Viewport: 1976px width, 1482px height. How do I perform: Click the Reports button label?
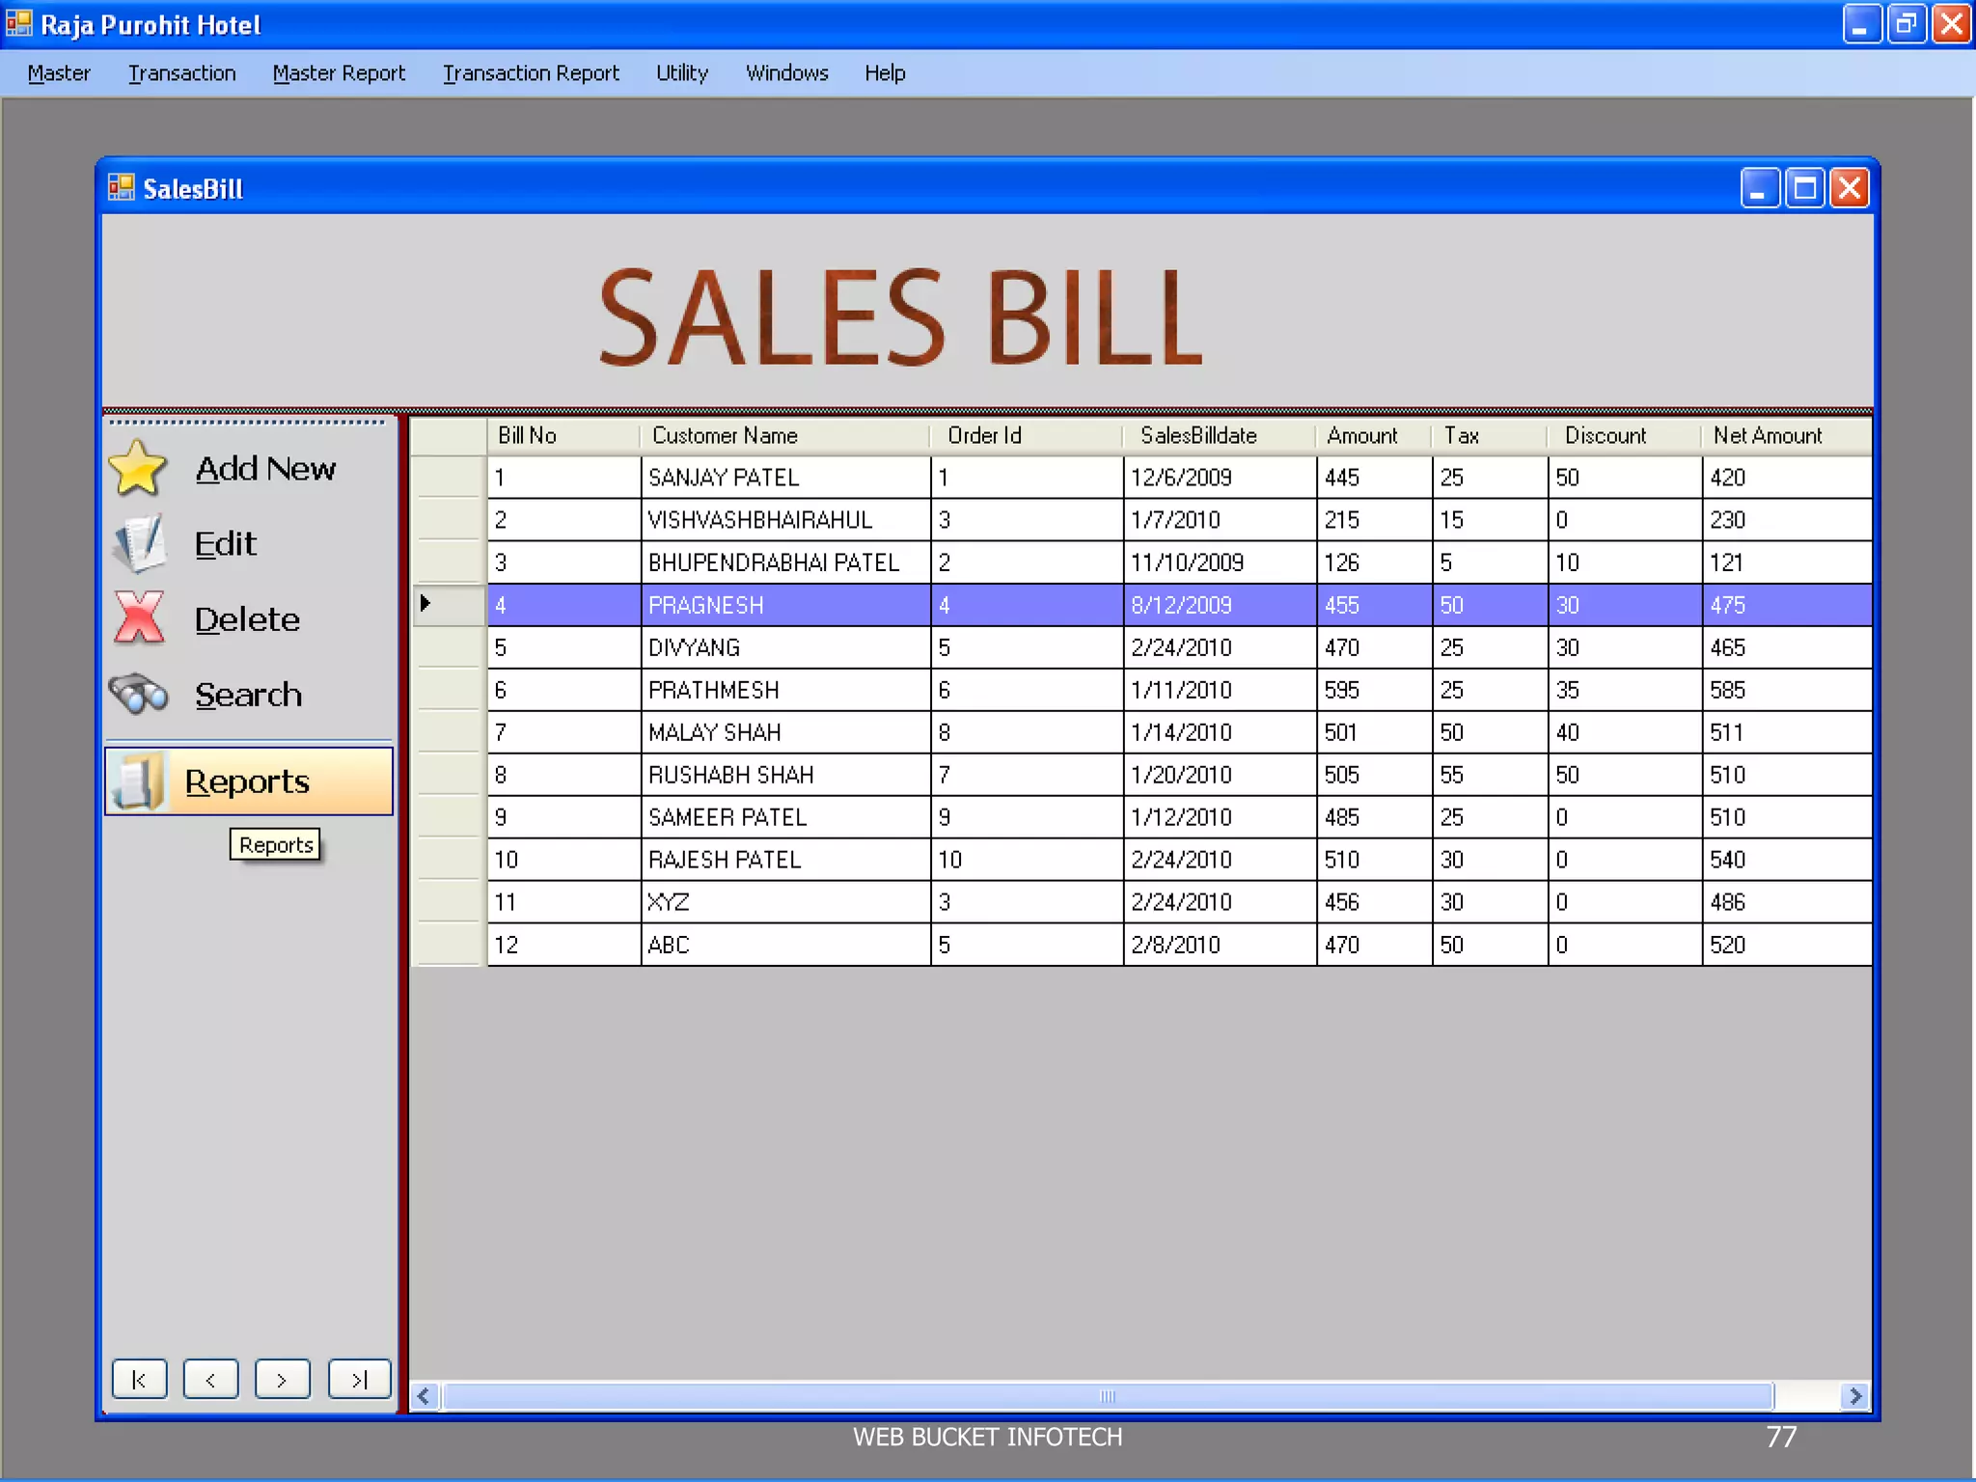tap(247, 782)
